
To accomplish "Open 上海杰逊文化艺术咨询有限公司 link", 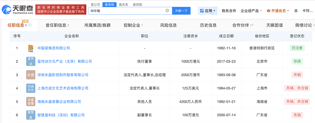I will point(63,88).
